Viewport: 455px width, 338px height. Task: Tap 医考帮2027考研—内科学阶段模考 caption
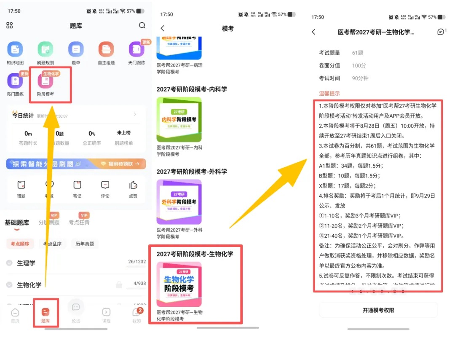coord(179,151)
